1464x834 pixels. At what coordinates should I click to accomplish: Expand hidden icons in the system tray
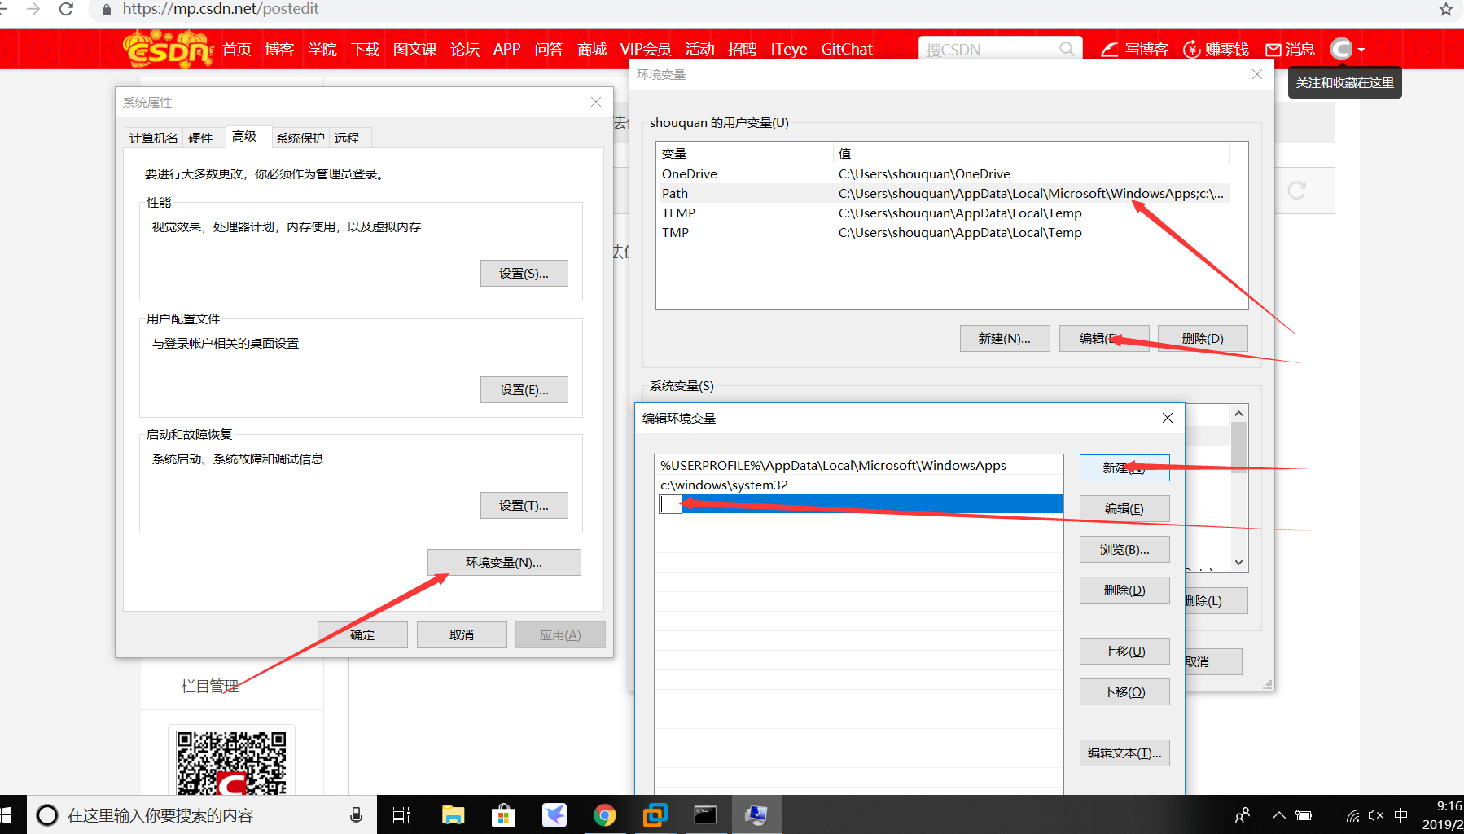pyautogui.click(x=1278, y=814)
